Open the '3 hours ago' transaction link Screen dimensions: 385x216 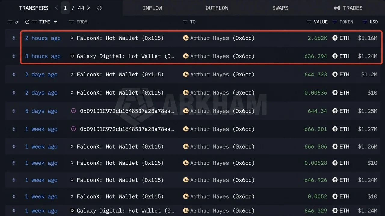coord(43,56)
